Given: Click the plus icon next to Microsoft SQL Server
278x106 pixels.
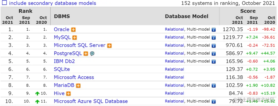Looking at the screenshot, I should (x=109, y=46).
